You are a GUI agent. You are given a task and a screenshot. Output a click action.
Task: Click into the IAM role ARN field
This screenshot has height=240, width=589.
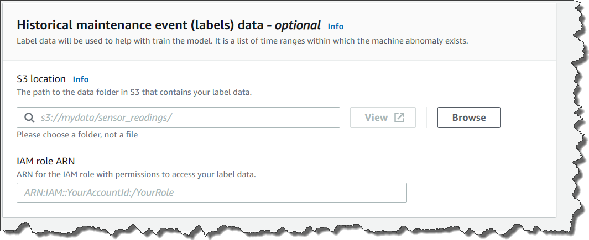point(211,193)
